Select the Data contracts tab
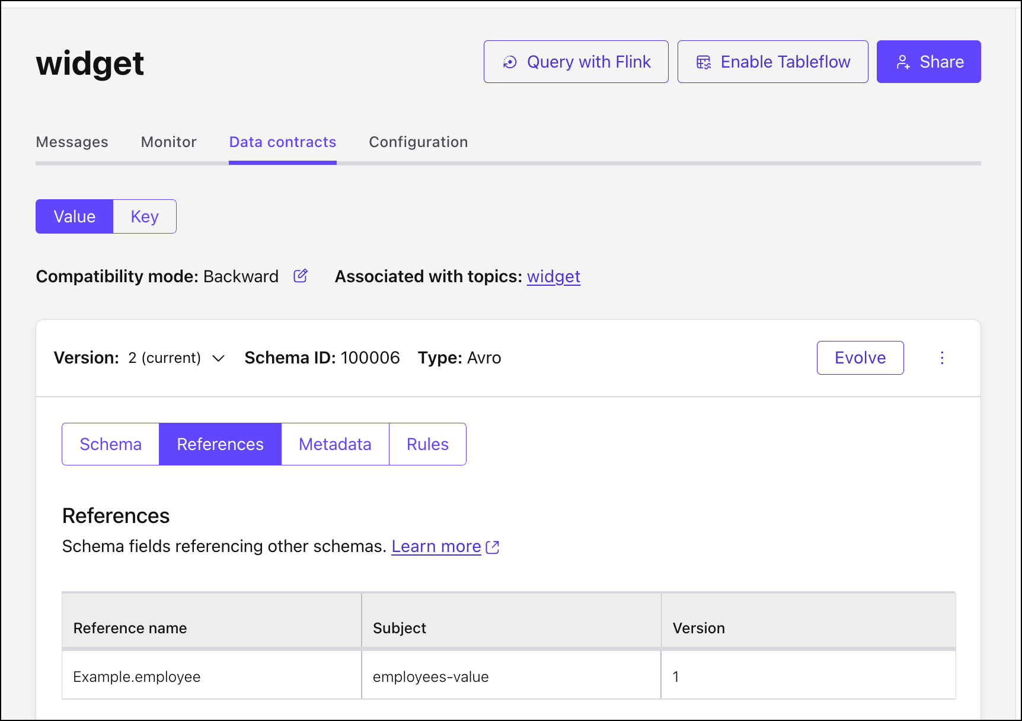The width and height of the screenshot is (1022, 721). 282,142
